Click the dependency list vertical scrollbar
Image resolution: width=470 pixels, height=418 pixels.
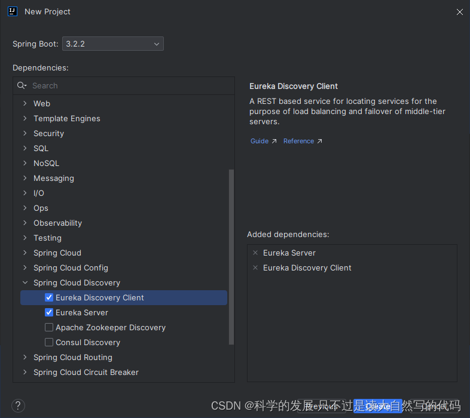[x=231, y=257]
